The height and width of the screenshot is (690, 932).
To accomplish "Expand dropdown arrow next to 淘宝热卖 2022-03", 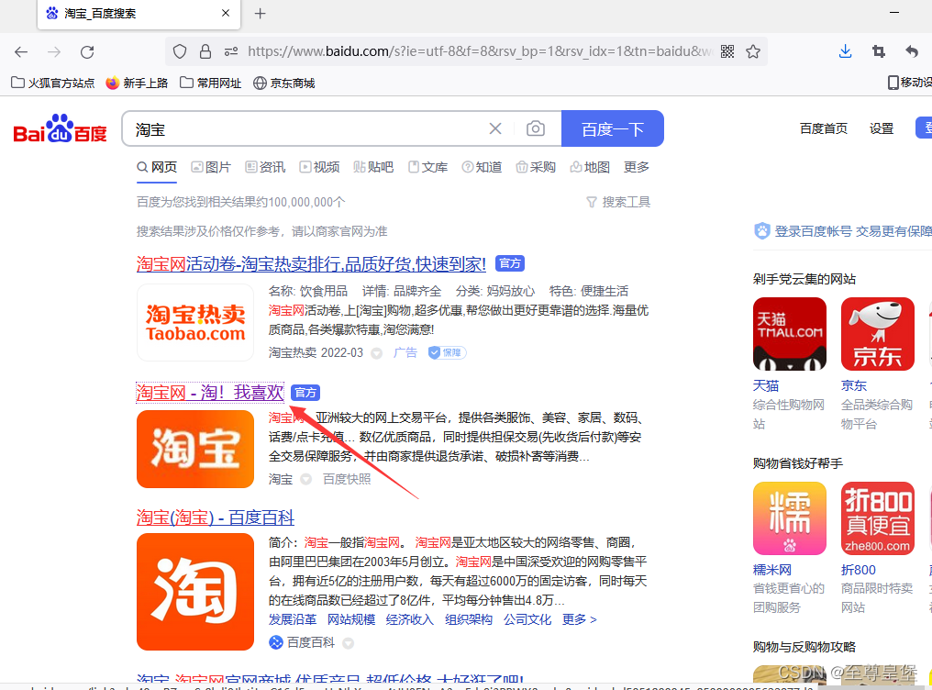I will click(x=376, y=353).
